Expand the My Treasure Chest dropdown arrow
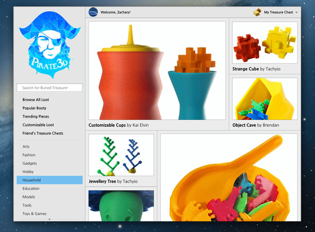This screenshot has width=315, height=232. [x=296, y=12]
